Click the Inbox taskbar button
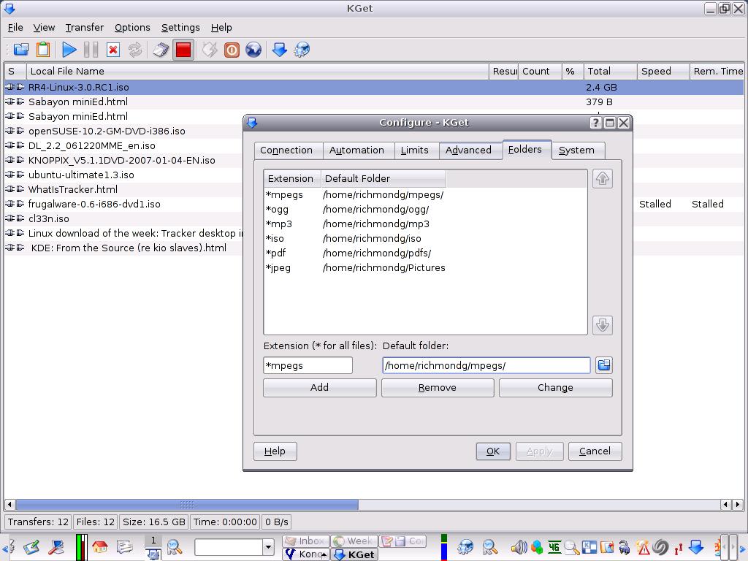 [306, 541]
